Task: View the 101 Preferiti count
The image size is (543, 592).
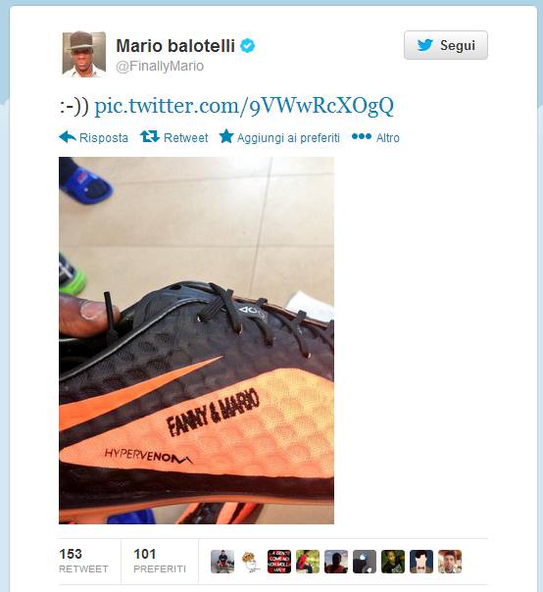Action: pyautogui.click(x=160, y=561)
